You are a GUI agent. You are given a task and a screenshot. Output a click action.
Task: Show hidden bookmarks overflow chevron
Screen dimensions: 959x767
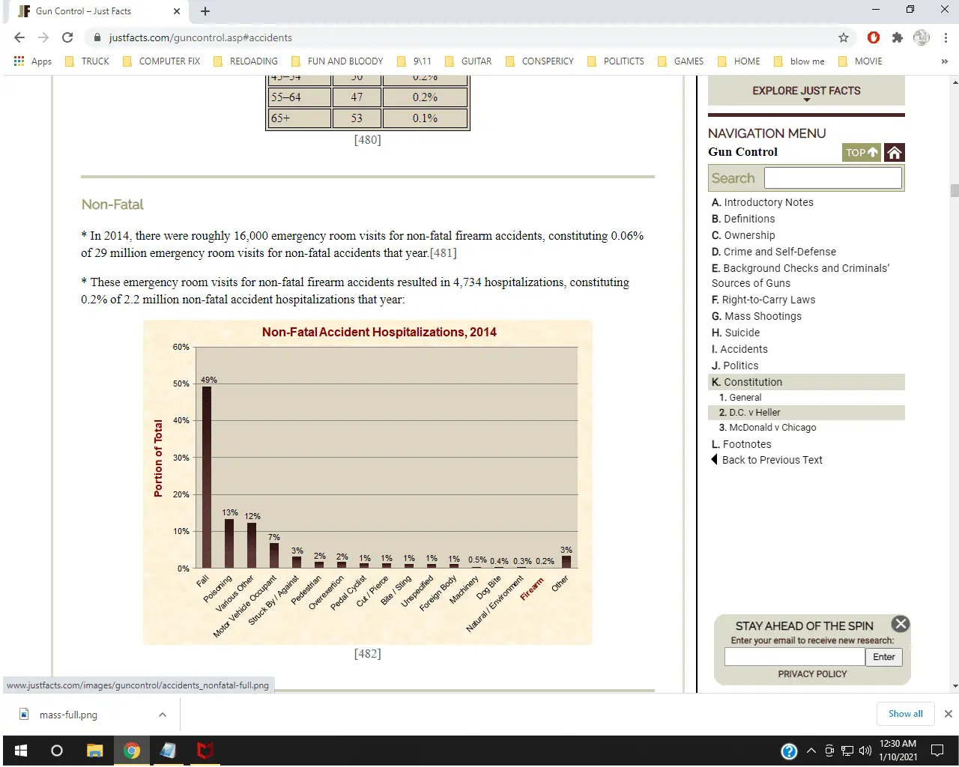[x=944, y=61]
